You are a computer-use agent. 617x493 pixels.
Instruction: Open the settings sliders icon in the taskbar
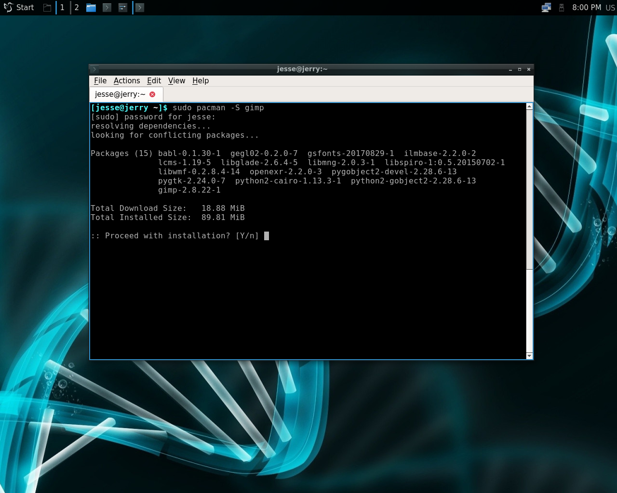point(123,7)
